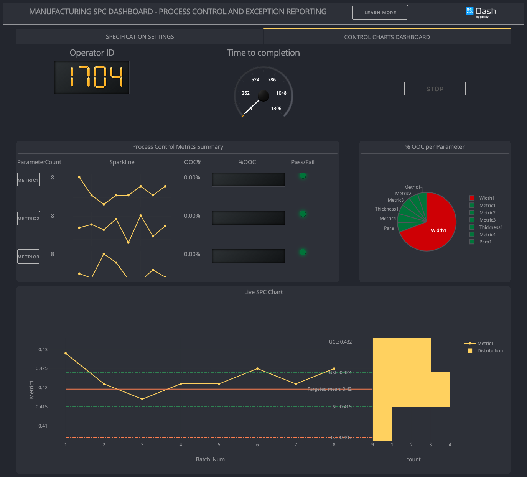This screenshot has width=527, height=477.
Task: Click the %OOC progress bar for Metric2
Action: point(248,217)
